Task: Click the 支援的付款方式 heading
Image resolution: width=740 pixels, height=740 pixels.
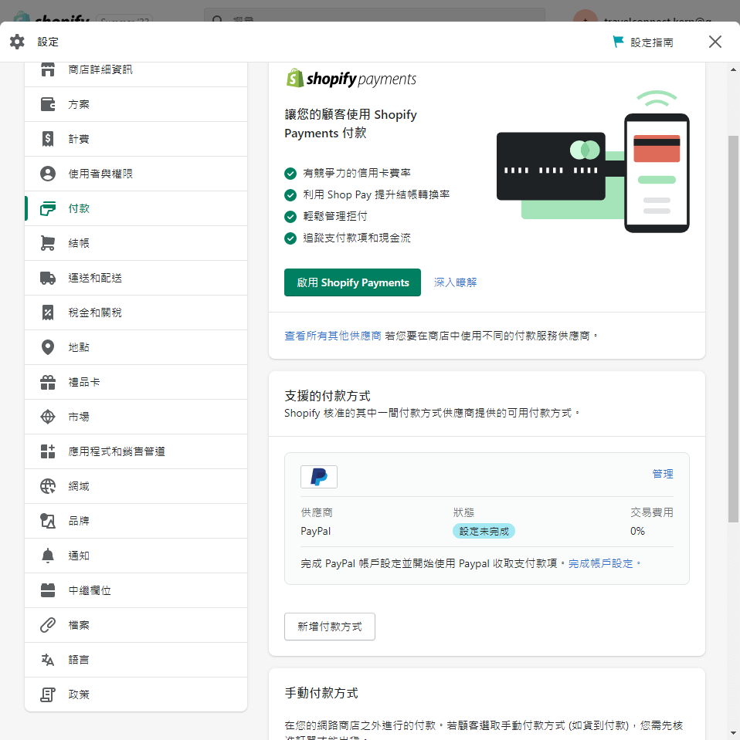Action: [x=328, y=396]
